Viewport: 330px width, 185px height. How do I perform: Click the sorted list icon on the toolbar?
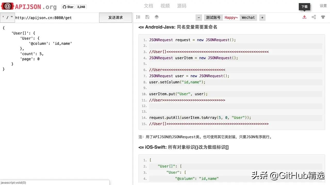(x=138, y=17)
